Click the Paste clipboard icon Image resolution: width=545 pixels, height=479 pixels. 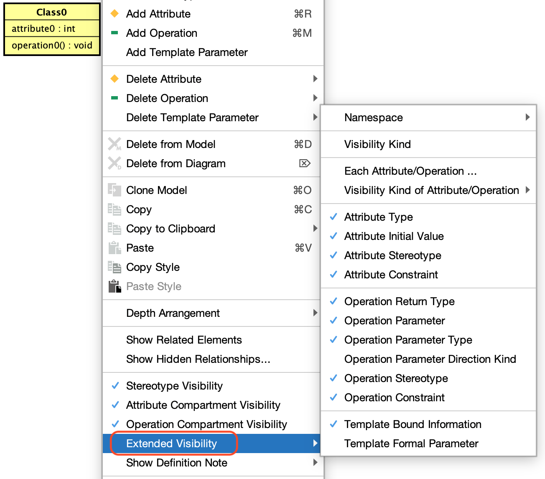coord(115,248)
